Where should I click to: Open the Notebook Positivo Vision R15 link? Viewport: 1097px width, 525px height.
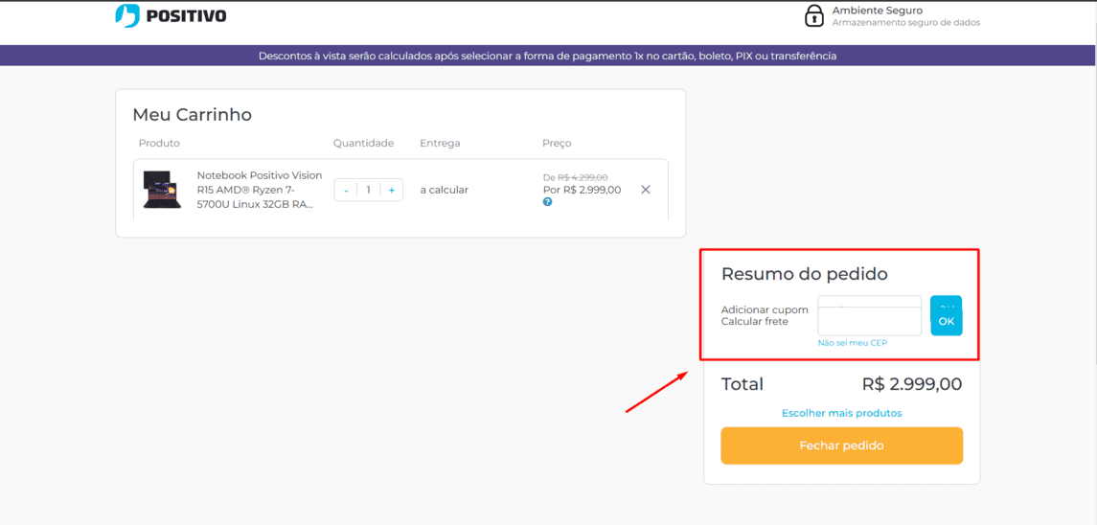click(260, 190)
